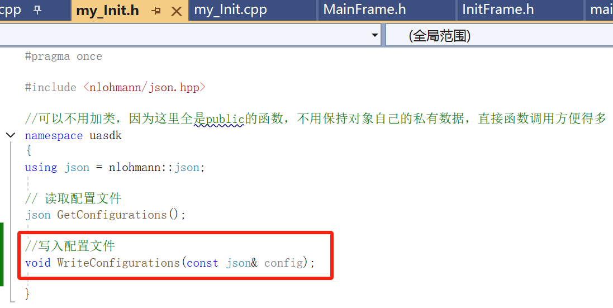Click the 读取配置文件 comment line
Image resolution: width=613 pixels, height=308 pixels.
click(x=74, y=198)
